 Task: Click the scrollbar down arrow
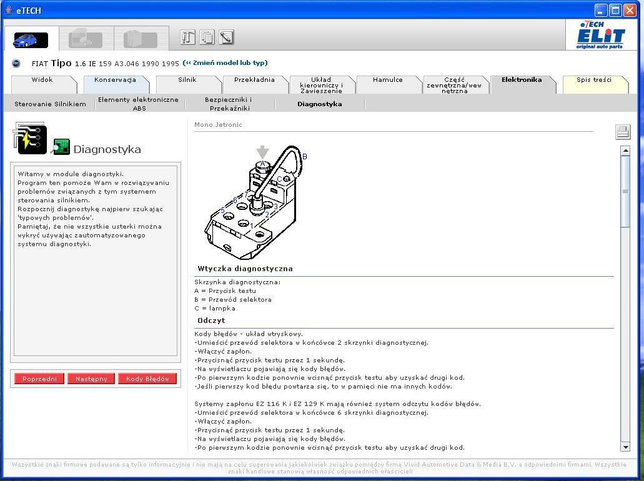pyautogui.click(x=625, y=447)
